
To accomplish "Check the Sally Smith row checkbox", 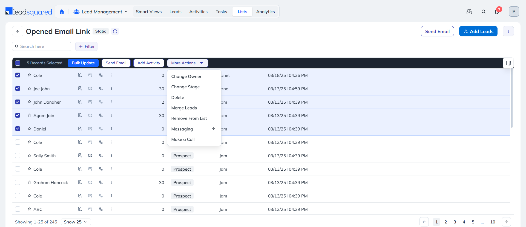I will coord(18,156).
